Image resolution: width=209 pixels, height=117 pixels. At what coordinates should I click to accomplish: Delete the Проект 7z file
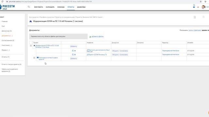tap(75, 55)
